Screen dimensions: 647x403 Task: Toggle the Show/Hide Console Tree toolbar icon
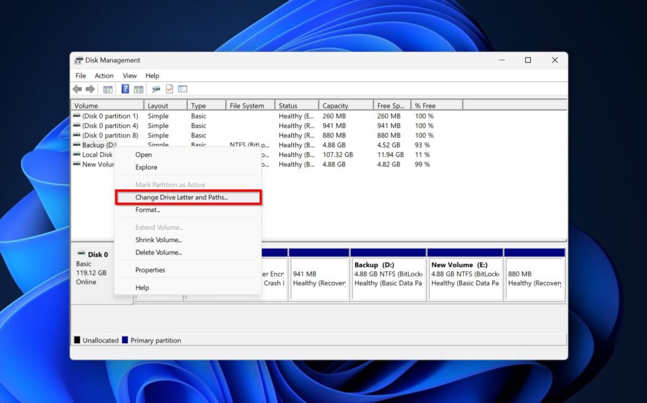[x=107, y=89]
